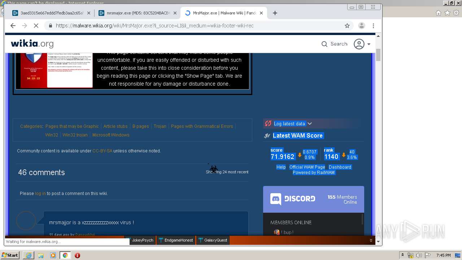Open the wikia user account avatar icon
Image resolution: width=462 pixels, height=260 pixels.
[359, 44]
